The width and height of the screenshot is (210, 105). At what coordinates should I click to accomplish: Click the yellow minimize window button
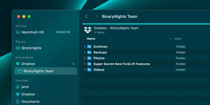point(24,17)
